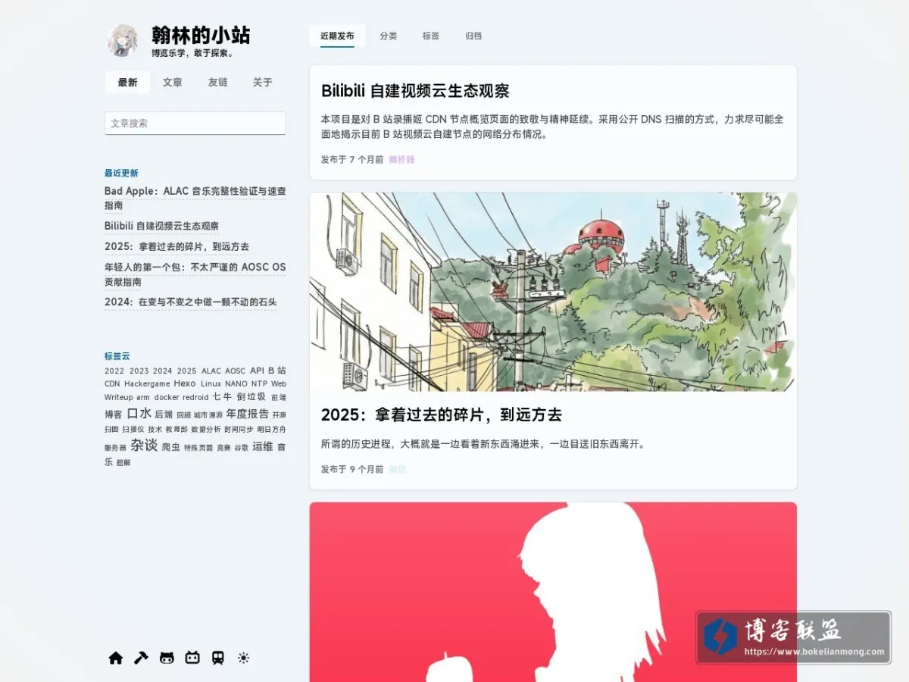Select the 文章 sidebar tab
This screenshot has height=682, width=909.
(x=173, y=83)
